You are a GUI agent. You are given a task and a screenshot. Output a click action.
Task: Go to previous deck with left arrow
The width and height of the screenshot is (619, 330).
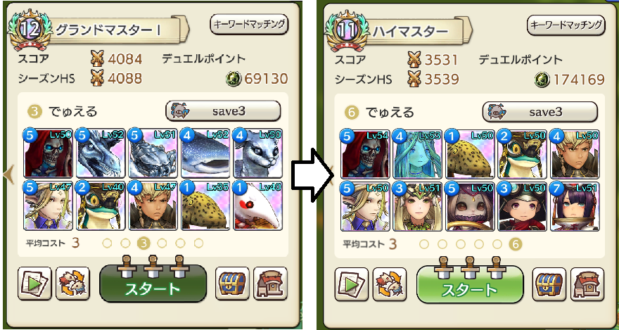click(x=8, y=175)
